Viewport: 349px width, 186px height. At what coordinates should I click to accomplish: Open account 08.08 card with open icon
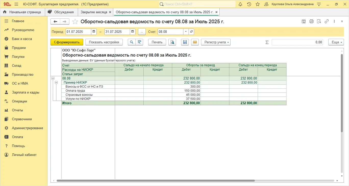[x=191, y=32]
